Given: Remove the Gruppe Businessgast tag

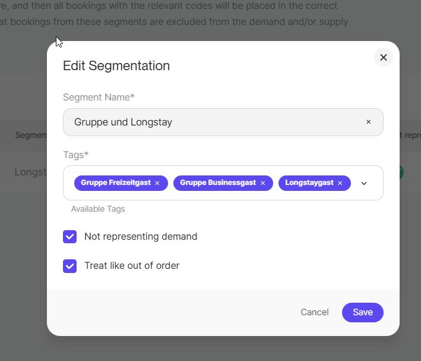Looking at the screenshot, I should click(x=262, y=183).
